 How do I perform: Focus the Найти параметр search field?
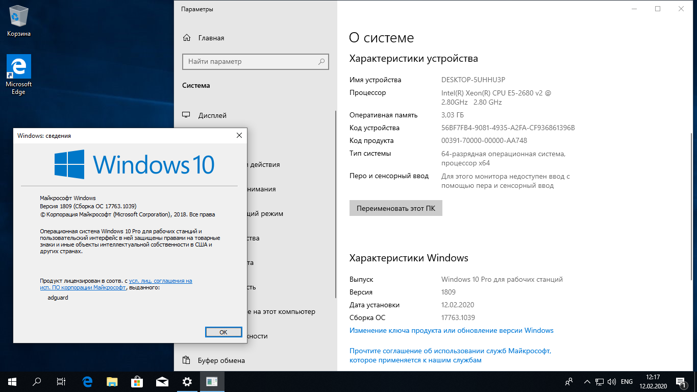[x=256, y=62]
